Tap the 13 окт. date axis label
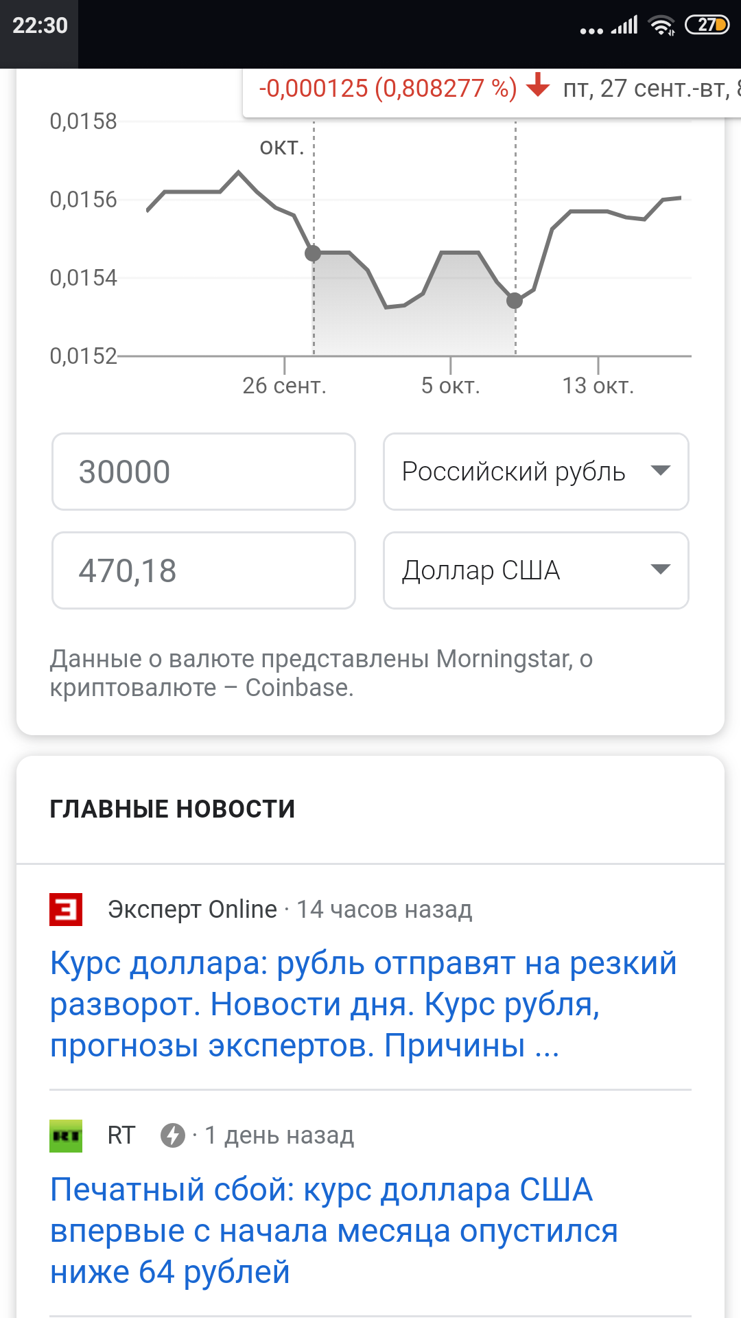741x1318 pixels. [598, 386]
